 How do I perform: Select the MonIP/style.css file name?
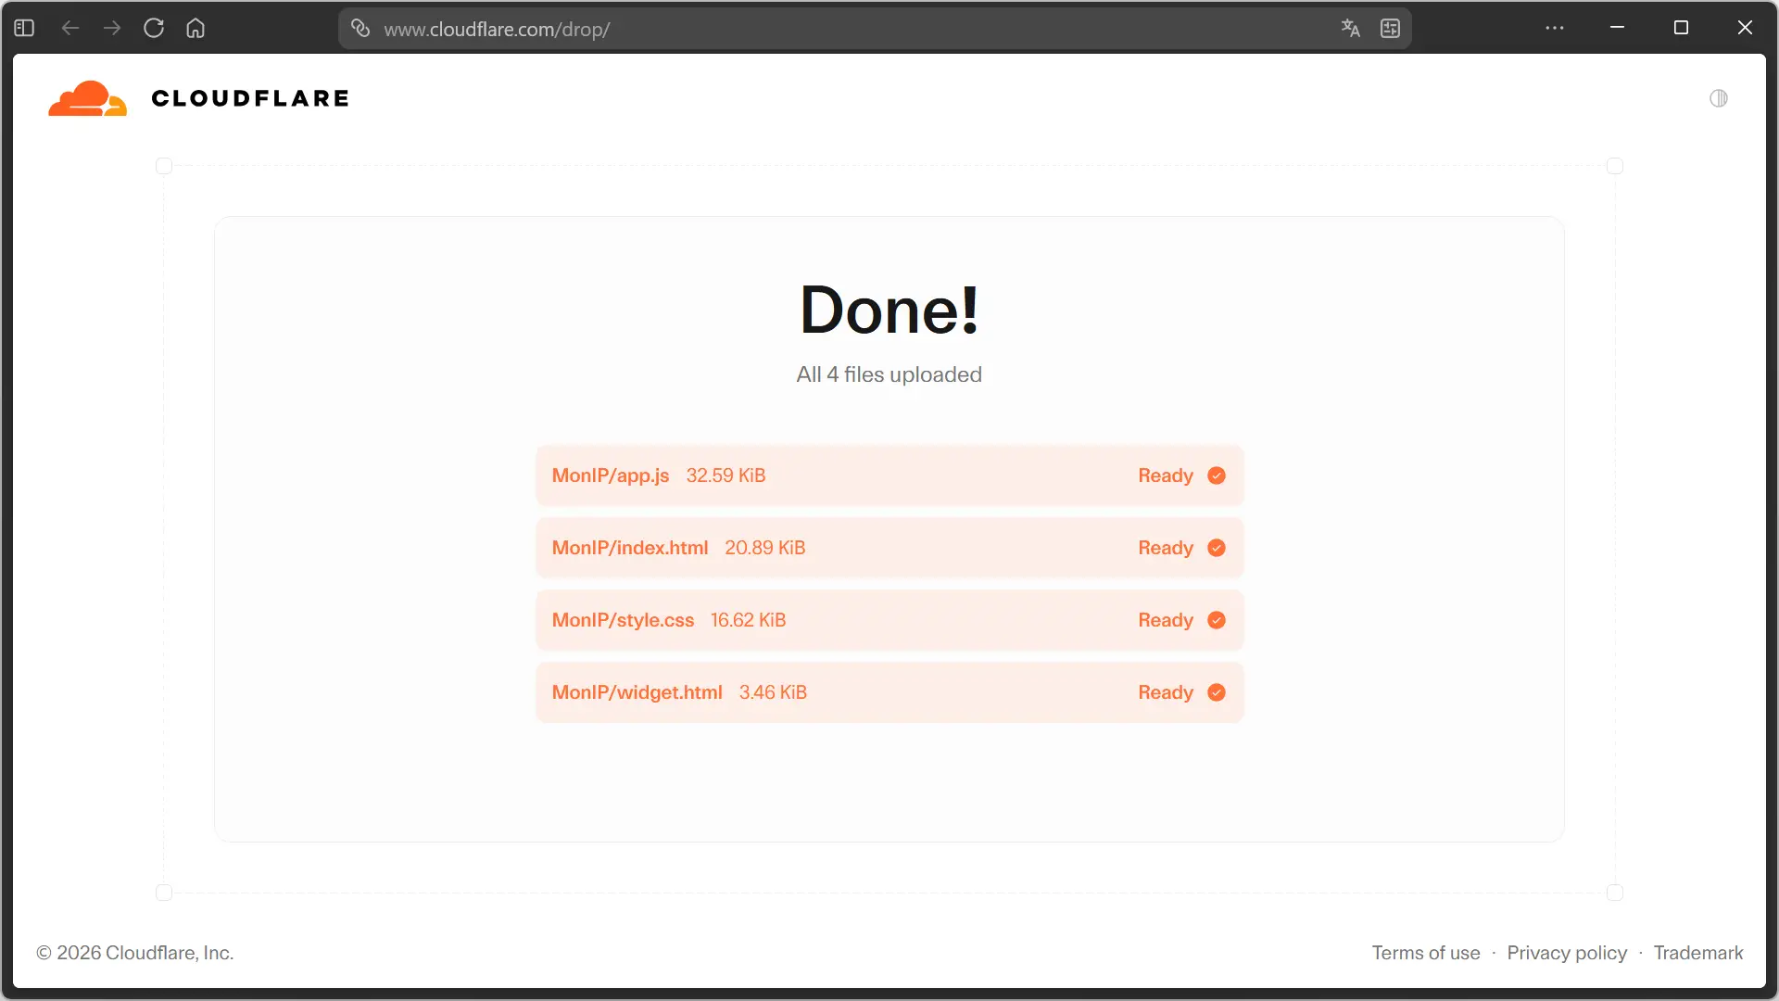coord(623,620)
